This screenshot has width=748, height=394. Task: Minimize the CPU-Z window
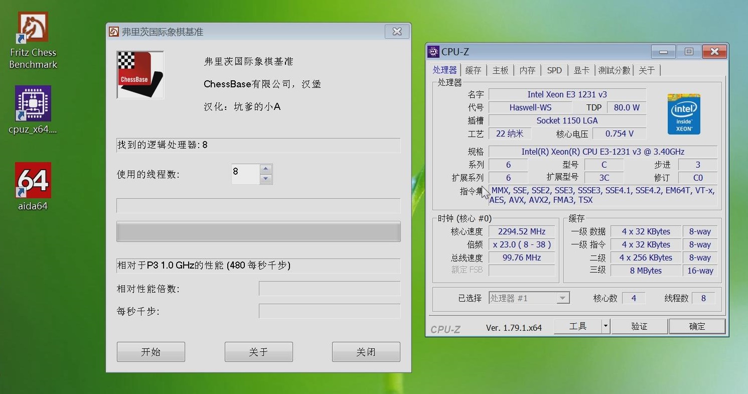663,52
